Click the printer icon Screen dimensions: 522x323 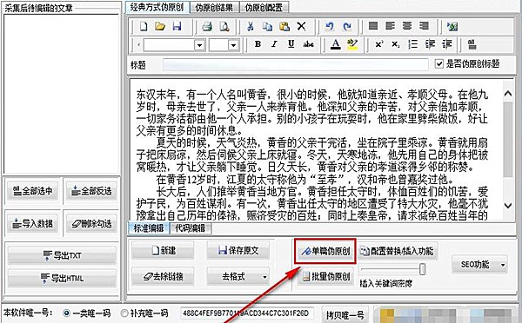[x=207, y=27]
